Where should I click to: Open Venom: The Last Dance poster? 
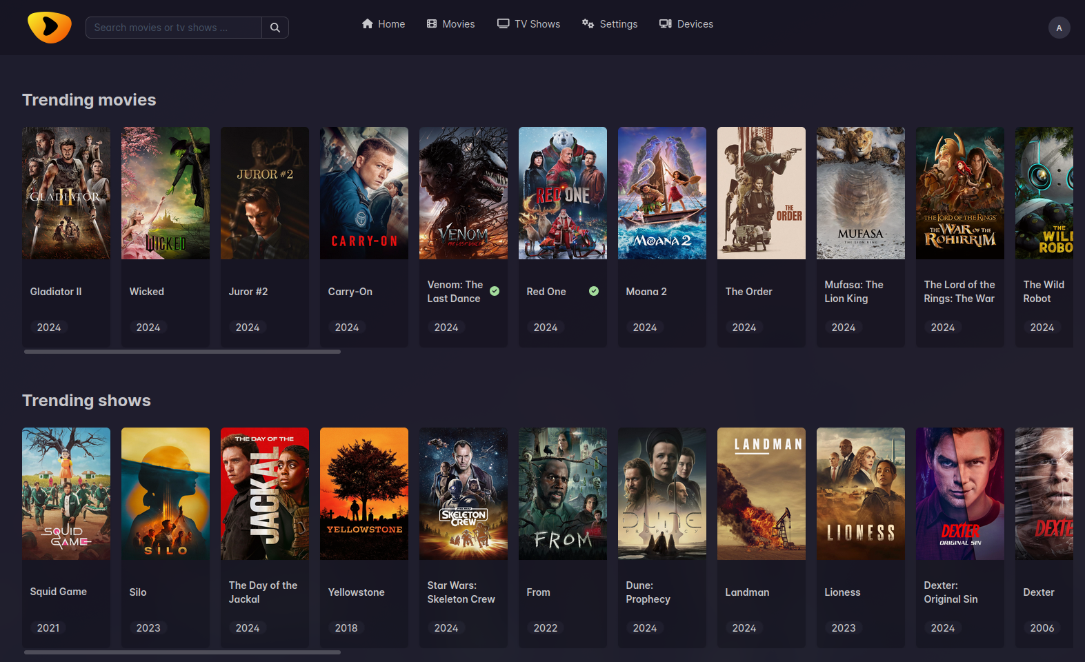464,193
